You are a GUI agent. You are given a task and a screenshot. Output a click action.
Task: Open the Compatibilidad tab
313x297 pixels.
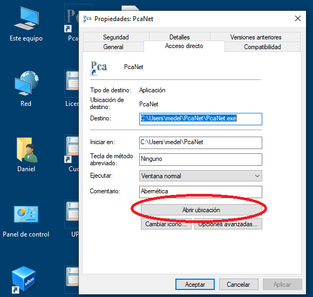[262, 47]
